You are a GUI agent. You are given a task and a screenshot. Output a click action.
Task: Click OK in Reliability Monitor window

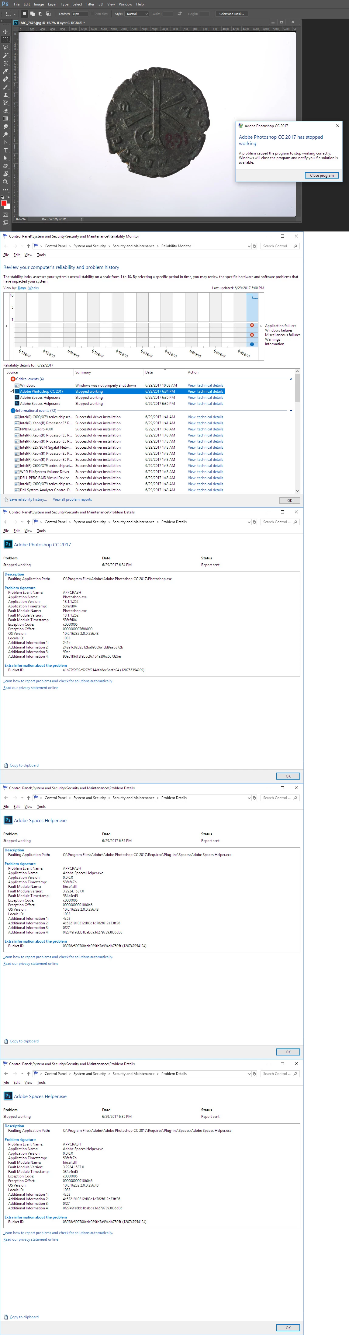pyautogui.click(x=289, y=501)
